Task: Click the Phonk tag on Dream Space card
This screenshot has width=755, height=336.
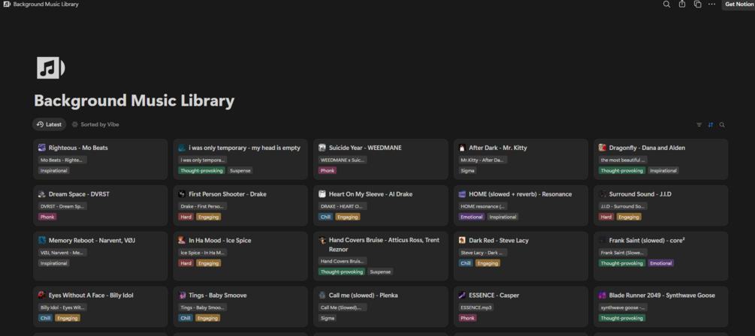Action: [x=48, y=217]
